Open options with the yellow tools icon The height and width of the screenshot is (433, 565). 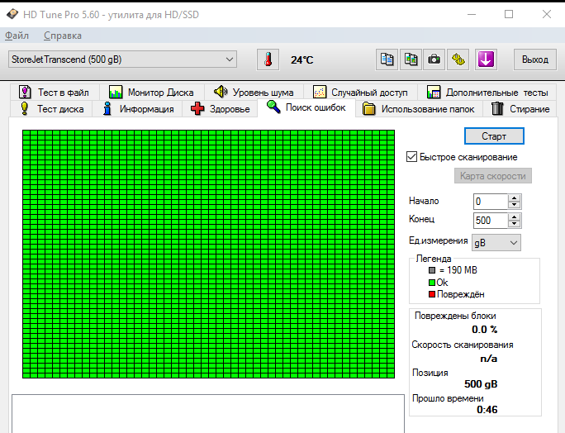click(x=459, y=59)
